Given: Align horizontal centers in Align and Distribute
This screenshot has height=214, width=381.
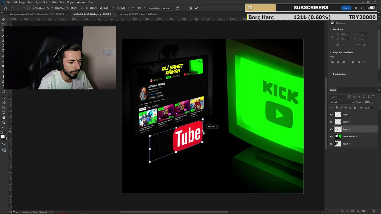Looking at the screenshot, I should click(x=338, y=62).
